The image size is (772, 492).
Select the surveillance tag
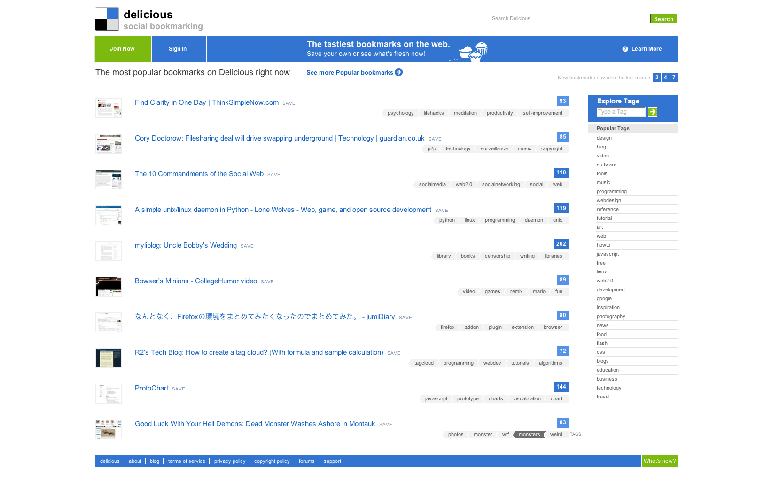[x=494, y=149]
